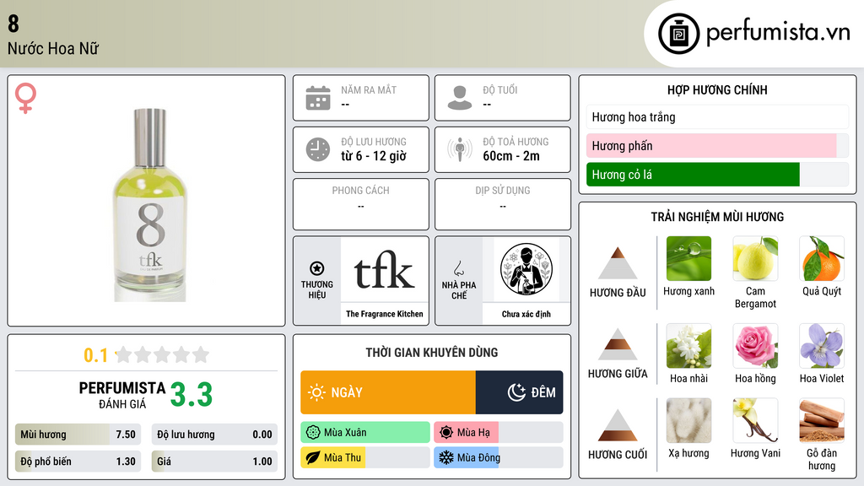Click the Mùa Thu season bar
Image resolution: width=864 pixels, height=486 pixels.
click(x=365, y=457)
